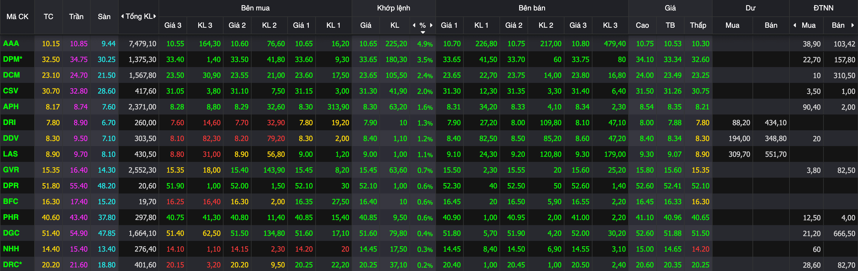The width and height of the screenshot is (858, 271).
Task: Sort by the Mã CK column header
Action: [x=17, y=17]
